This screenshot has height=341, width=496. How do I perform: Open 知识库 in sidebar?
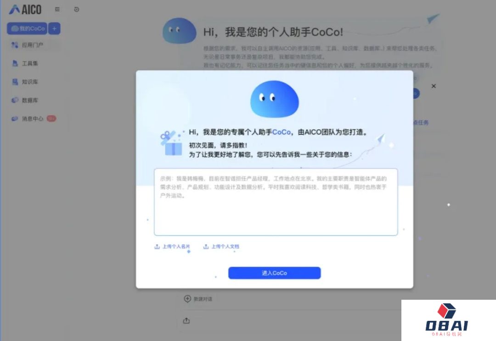(30, 82)
